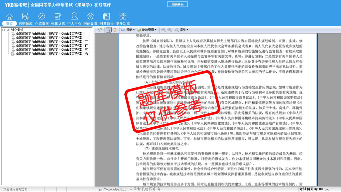341x192 pixels.
Task: Open 已购题库 database icon
Action: coord(25,17)
